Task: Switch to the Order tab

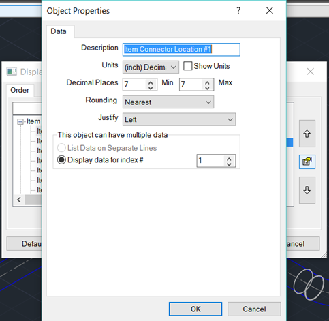Action: point(20,90)
